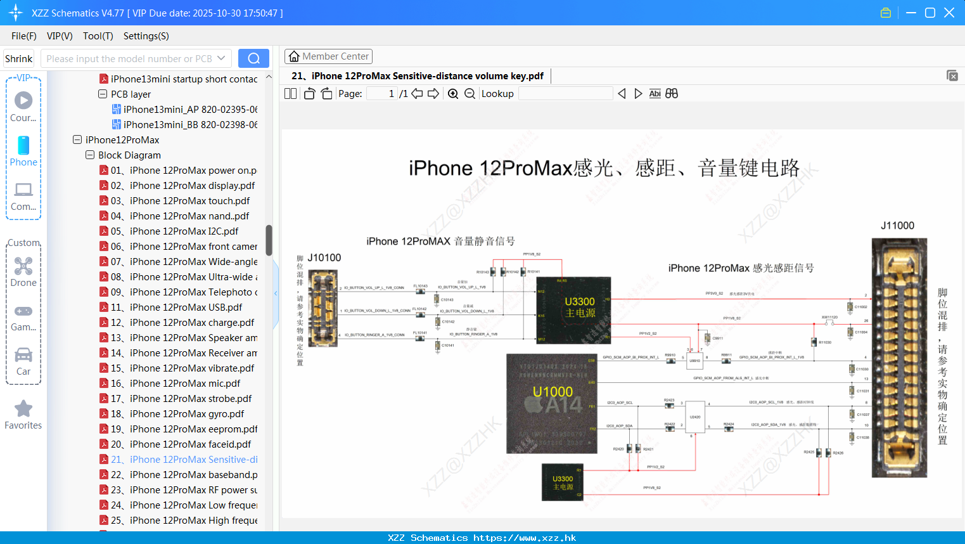Open 05 iPhone 12ProMax I2C.pdf

click(169, 231)
